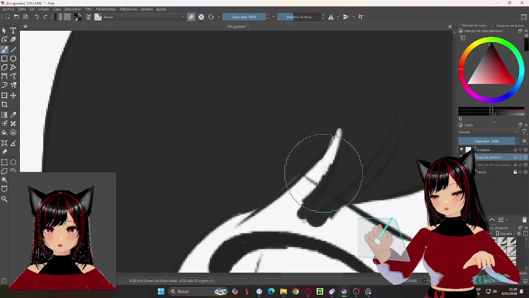
Task: Toggle vertical mirror tool
Action: coord(346,17)
